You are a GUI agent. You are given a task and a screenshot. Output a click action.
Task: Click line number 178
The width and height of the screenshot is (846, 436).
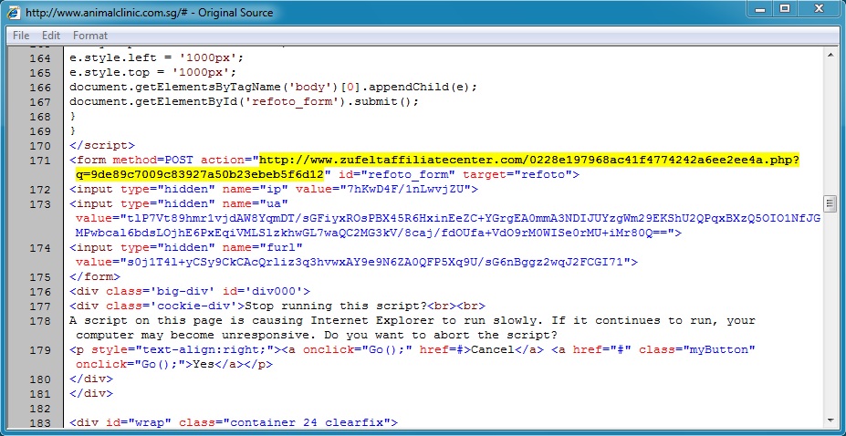tap(40, 321)
